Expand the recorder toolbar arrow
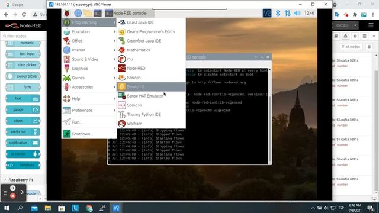The width and height of the screenshot is (379, 213). point(23,192)
